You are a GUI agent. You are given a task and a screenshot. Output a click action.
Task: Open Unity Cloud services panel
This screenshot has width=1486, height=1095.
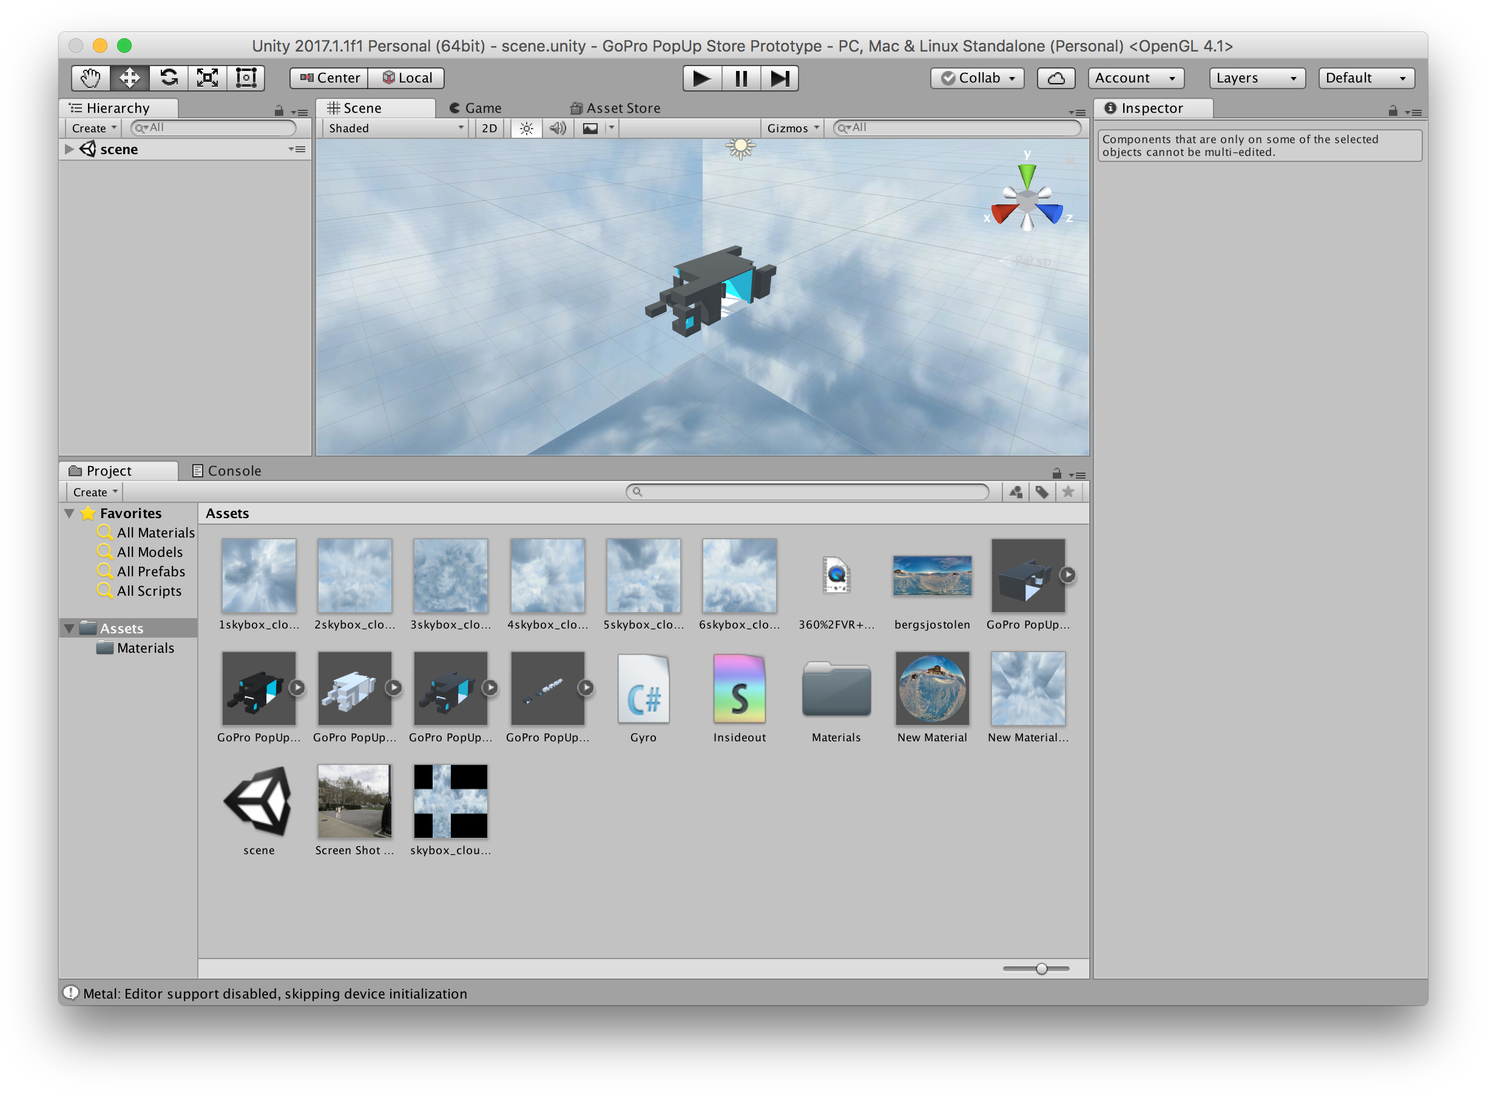[1055, 78]
